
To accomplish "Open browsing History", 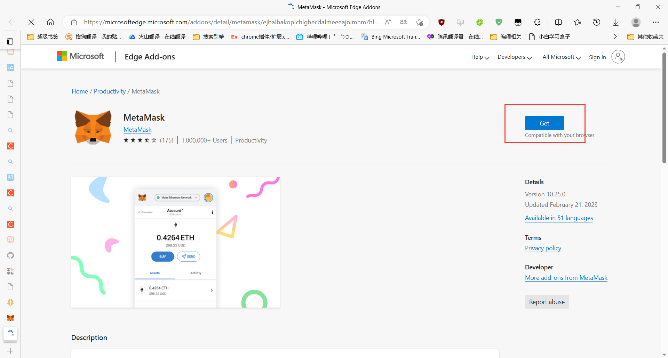I will [x=597, y=22].
